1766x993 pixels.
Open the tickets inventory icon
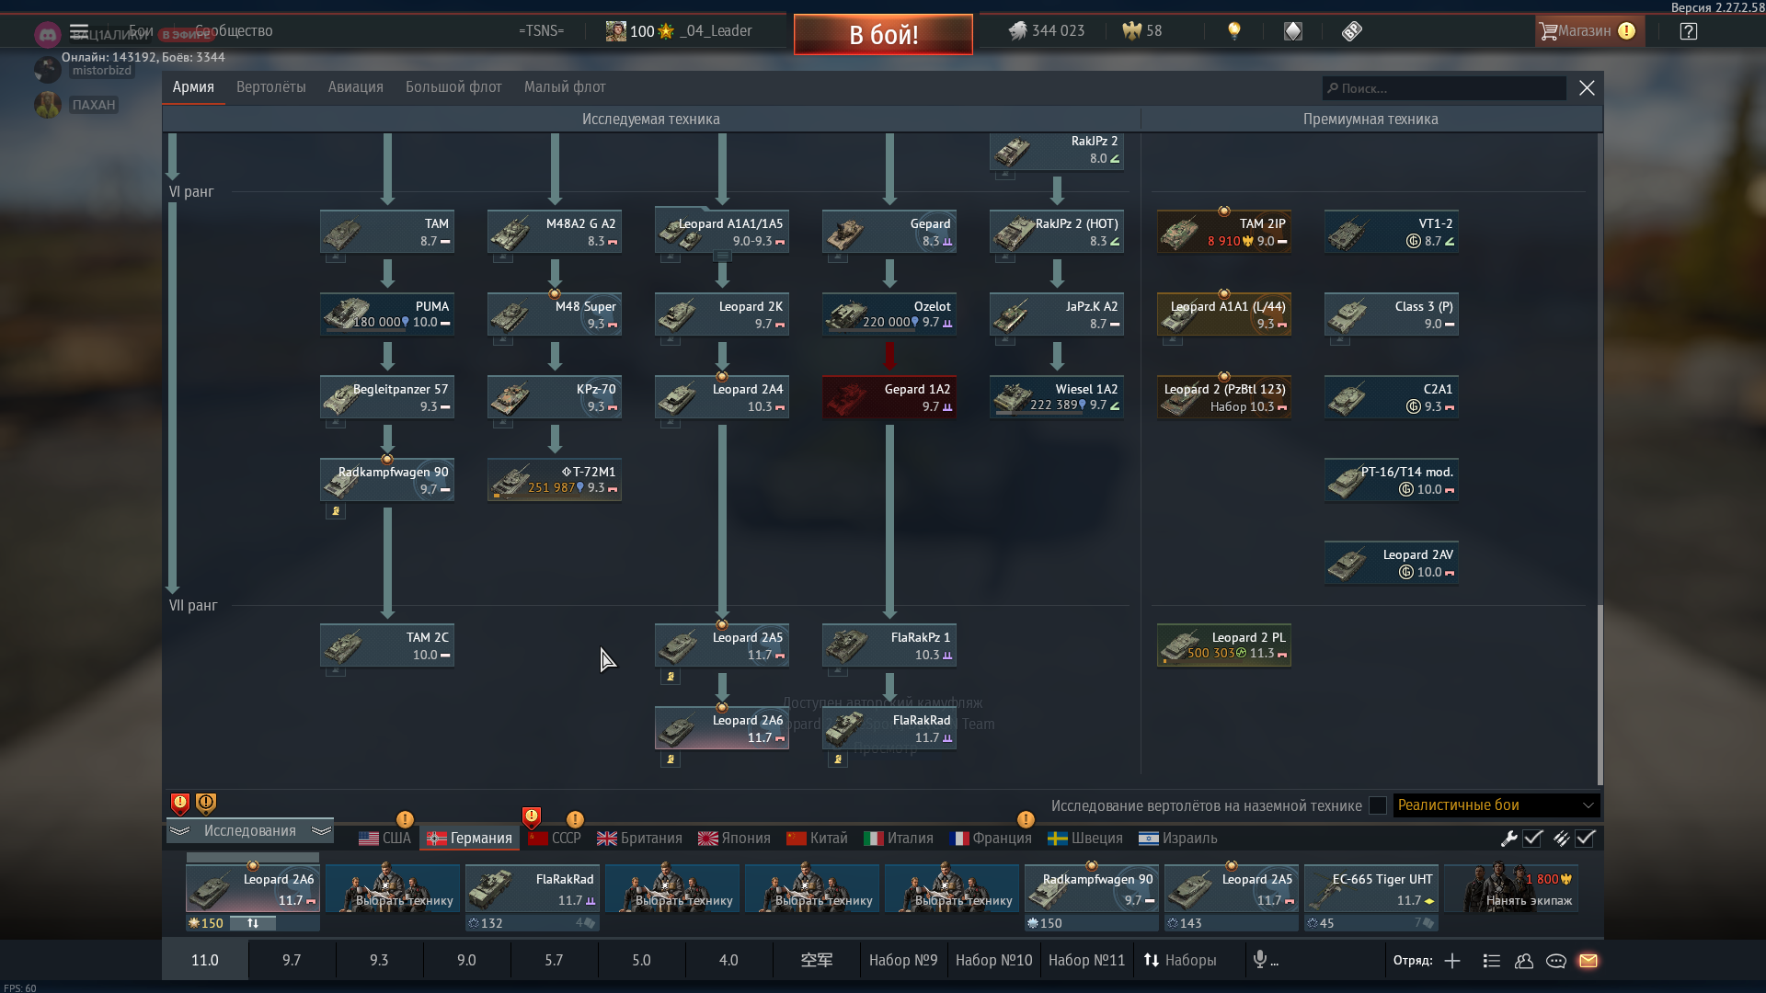pos(1352,31)
